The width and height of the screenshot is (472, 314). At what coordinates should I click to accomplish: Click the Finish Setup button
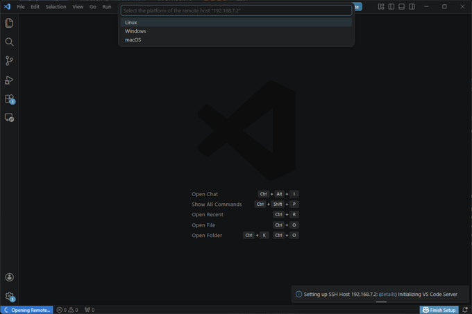439,310
